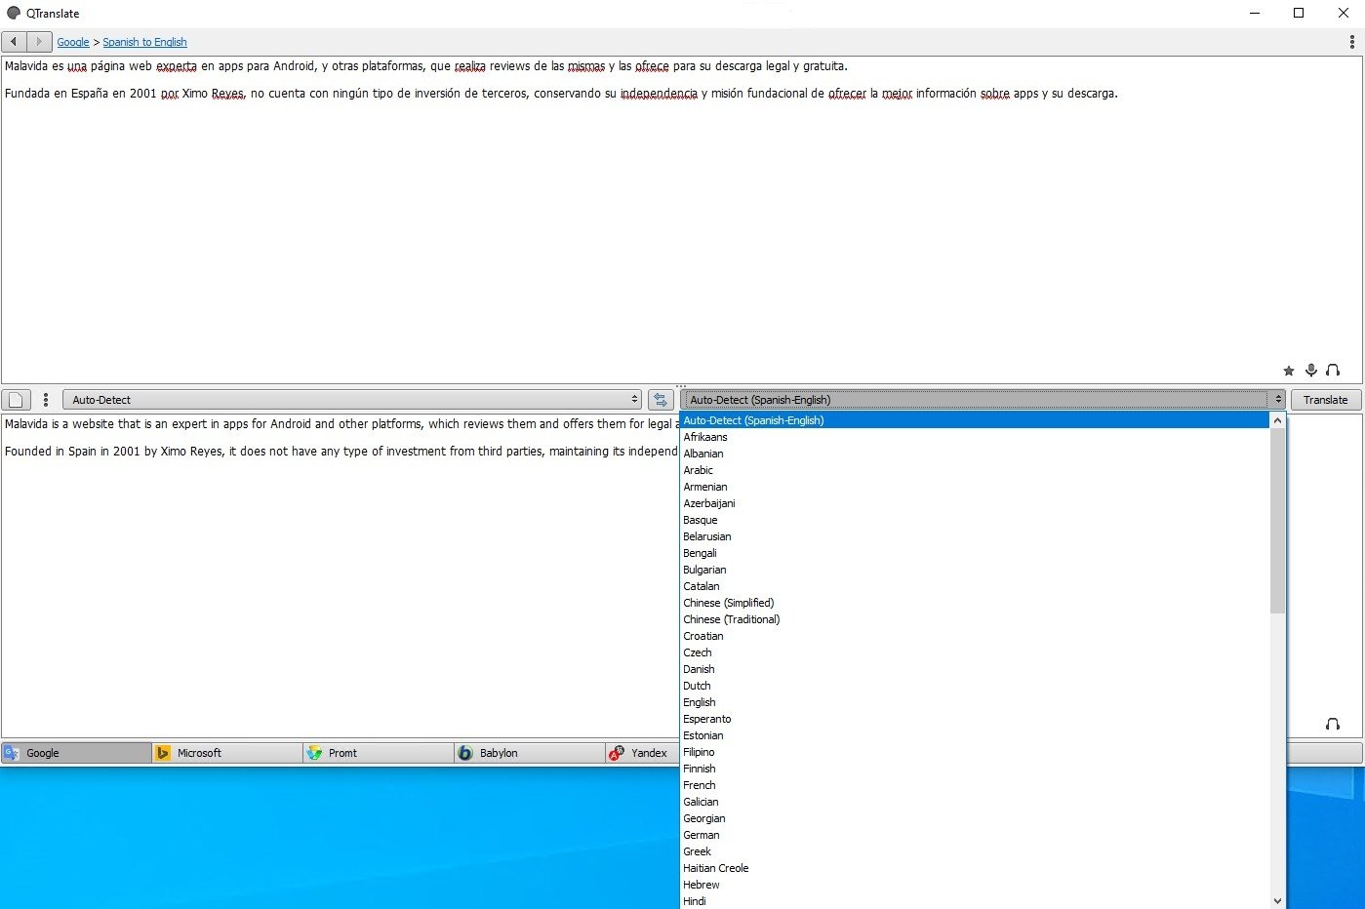Pick Estonian in the dropdown list

pyautogui.click(x=975, y=735)
